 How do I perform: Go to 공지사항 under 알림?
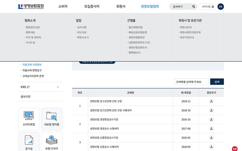82,27
